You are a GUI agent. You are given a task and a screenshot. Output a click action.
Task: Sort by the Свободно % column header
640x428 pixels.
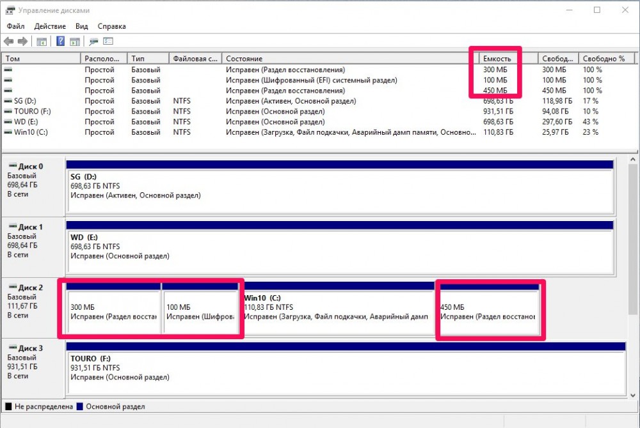pyautogui.click(x=607, y=59)
